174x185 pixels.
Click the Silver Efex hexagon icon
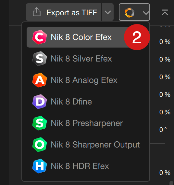click(x=40, y=59)
